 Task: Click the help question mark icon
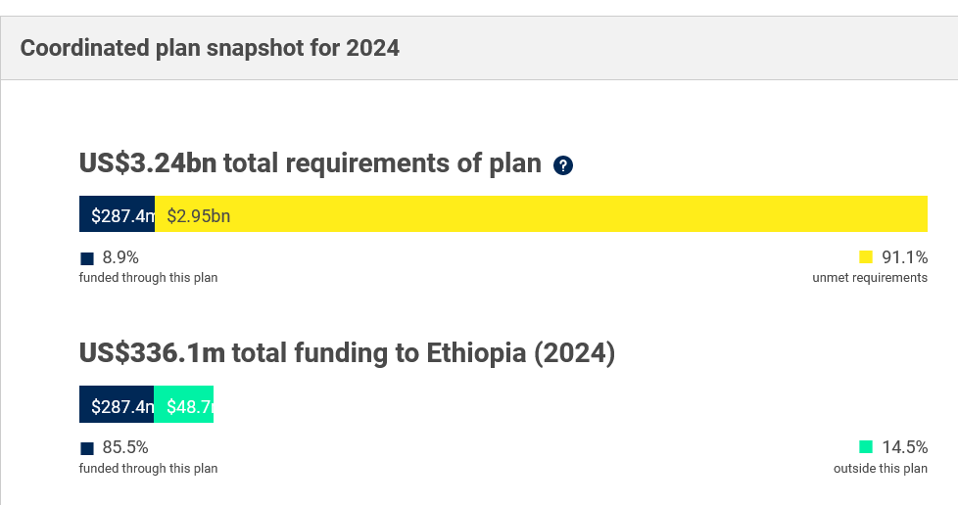562,165
